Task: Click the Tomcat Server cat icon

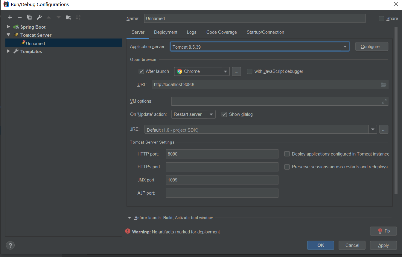Action: pos(16,35)
